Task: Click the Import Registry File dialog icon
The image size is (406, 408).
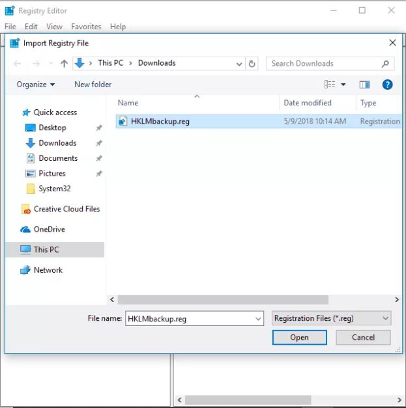Action: [14, 43]
